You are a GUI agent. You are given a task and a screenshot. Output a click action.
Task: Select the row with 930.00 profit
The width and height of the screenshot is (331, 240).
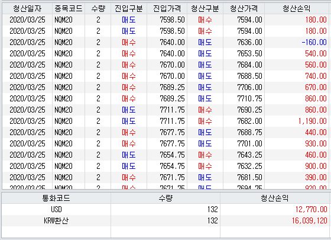click(165, 143)
